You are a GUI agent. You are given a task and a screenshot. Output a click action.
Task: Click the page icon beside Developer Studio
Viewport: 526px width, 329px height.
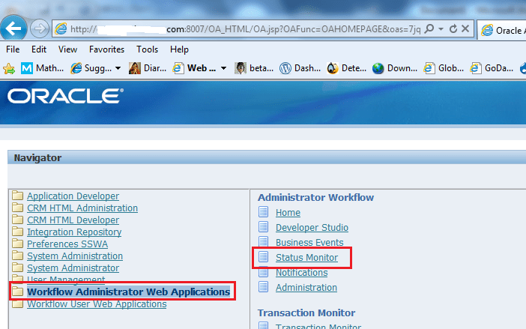(263, 227)
